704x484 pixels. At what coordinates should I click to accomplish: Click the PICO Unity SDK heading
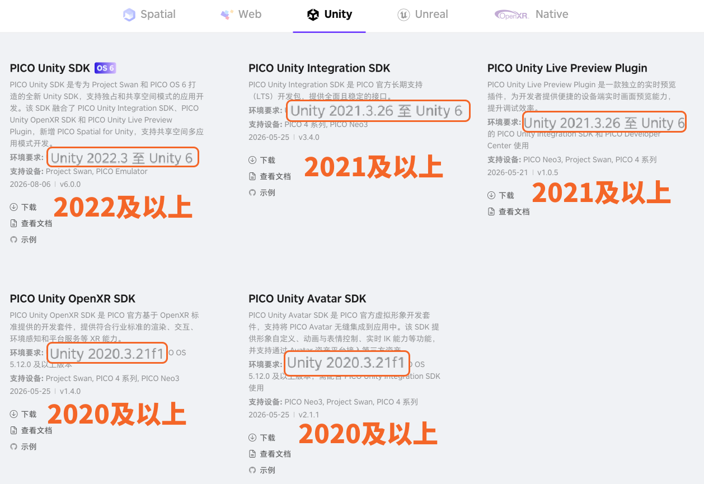[50, 68]
